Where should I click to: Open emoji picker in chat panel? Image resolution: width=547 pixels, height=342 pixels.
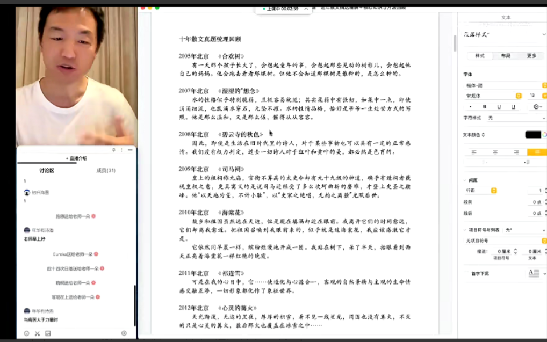coord(26,333)
